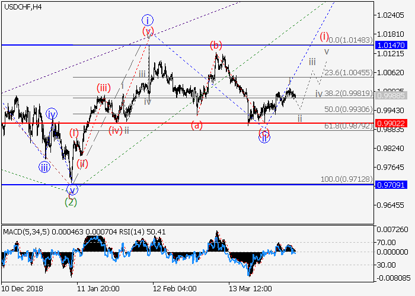Click the 10 Dec 2018 date marker

pyautogui.click(x=23, y=289)
